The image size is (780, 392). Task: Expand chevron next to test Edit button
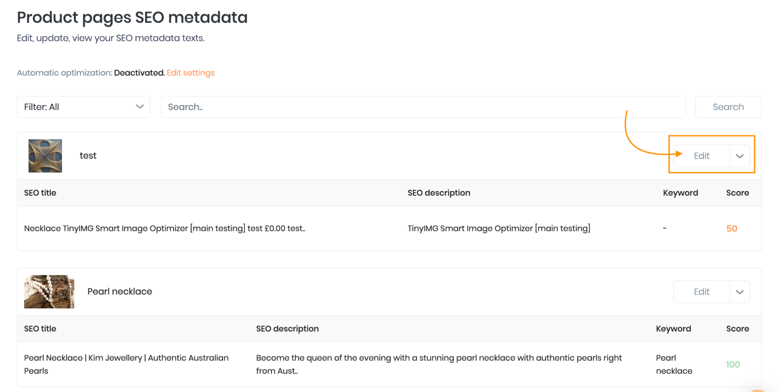tap(740, 156)
